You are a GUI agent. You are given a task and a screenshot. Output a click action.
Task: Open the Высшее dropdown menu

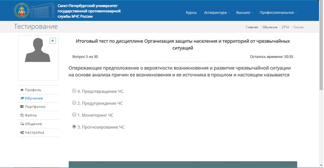[x=245, y=13]
